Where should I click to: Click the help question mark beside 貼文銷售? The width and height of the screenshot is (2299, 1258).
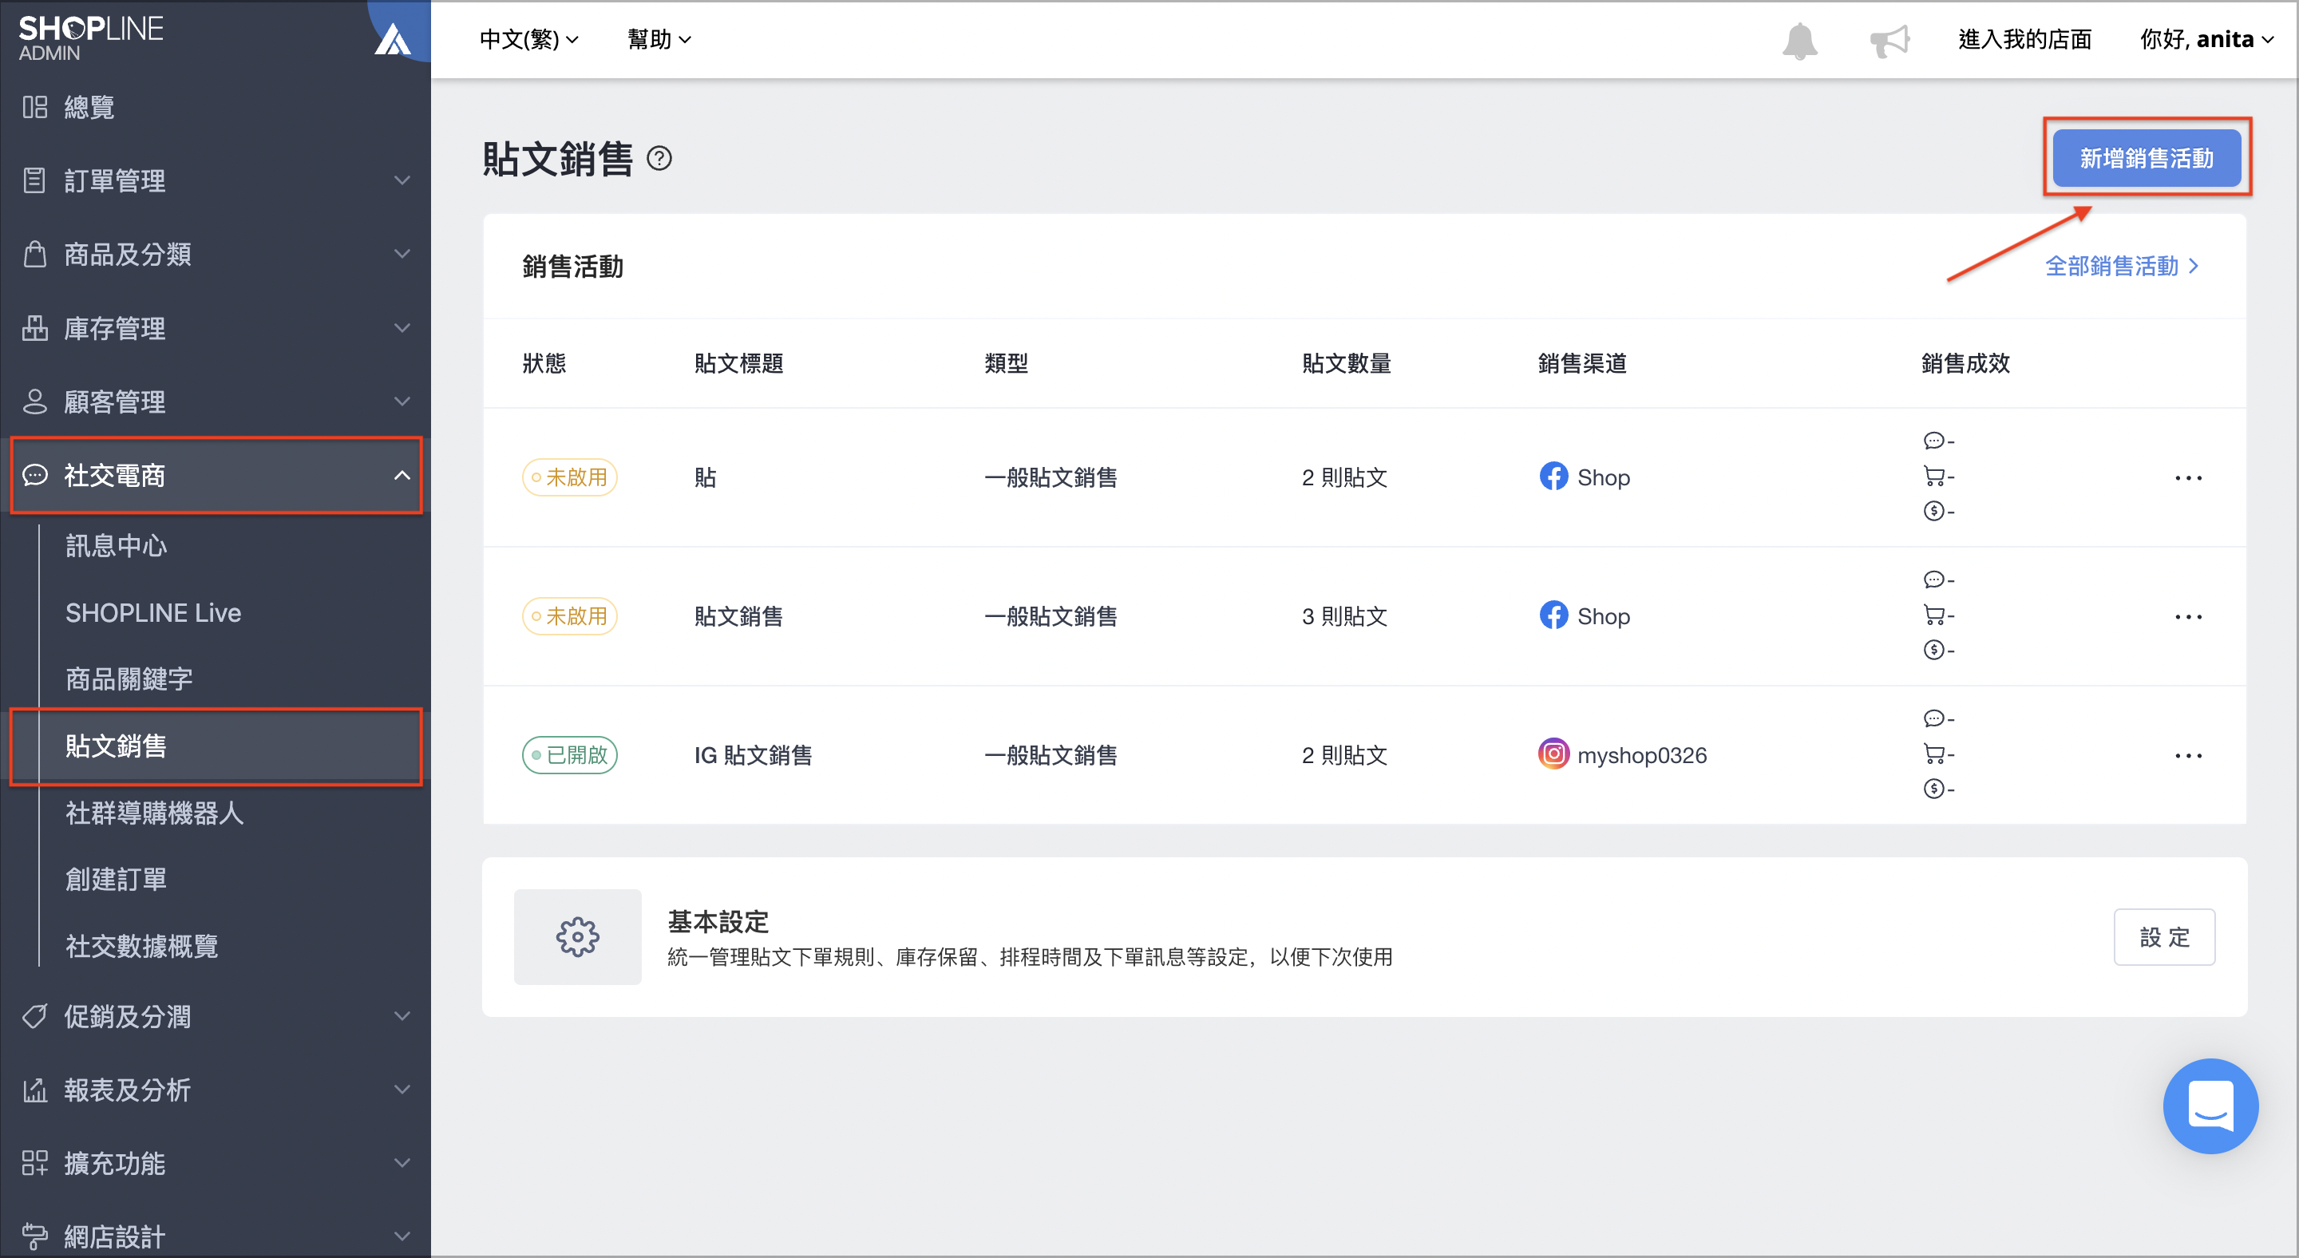click(659, 159)
